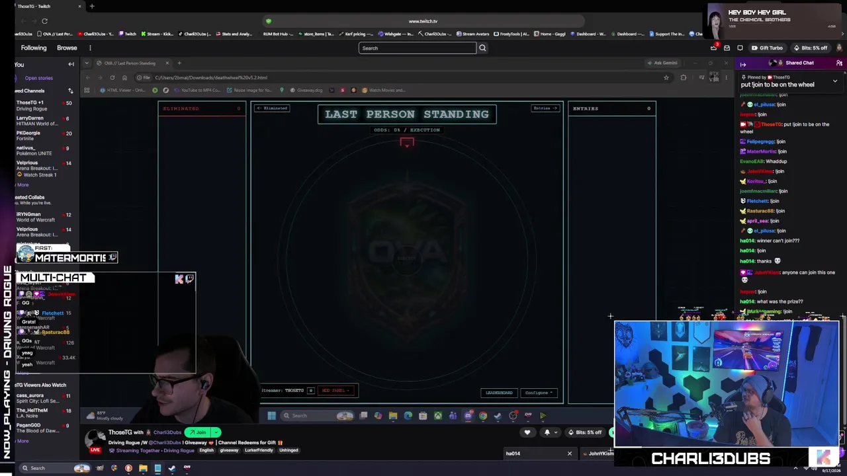
Task: Click heart follow icon below the stream
Action: [527, 432]
